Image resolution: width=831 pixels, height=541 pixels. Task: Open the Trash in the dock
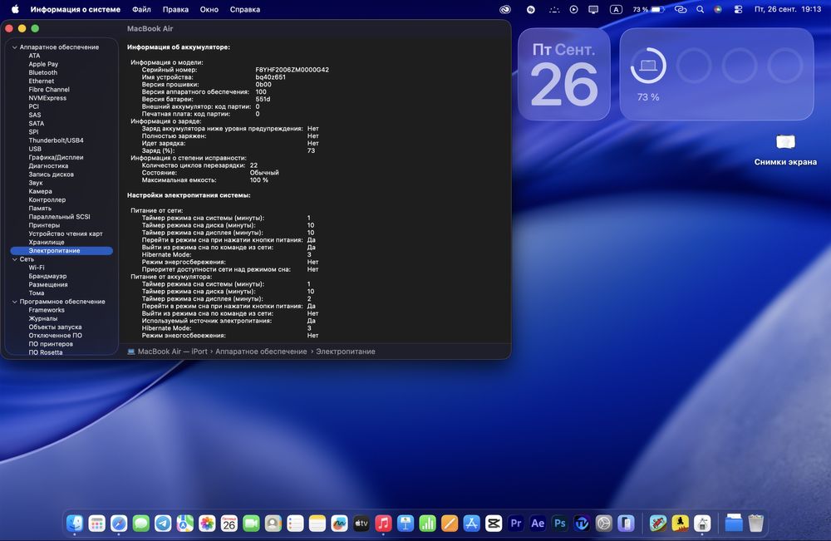[755, 523]
